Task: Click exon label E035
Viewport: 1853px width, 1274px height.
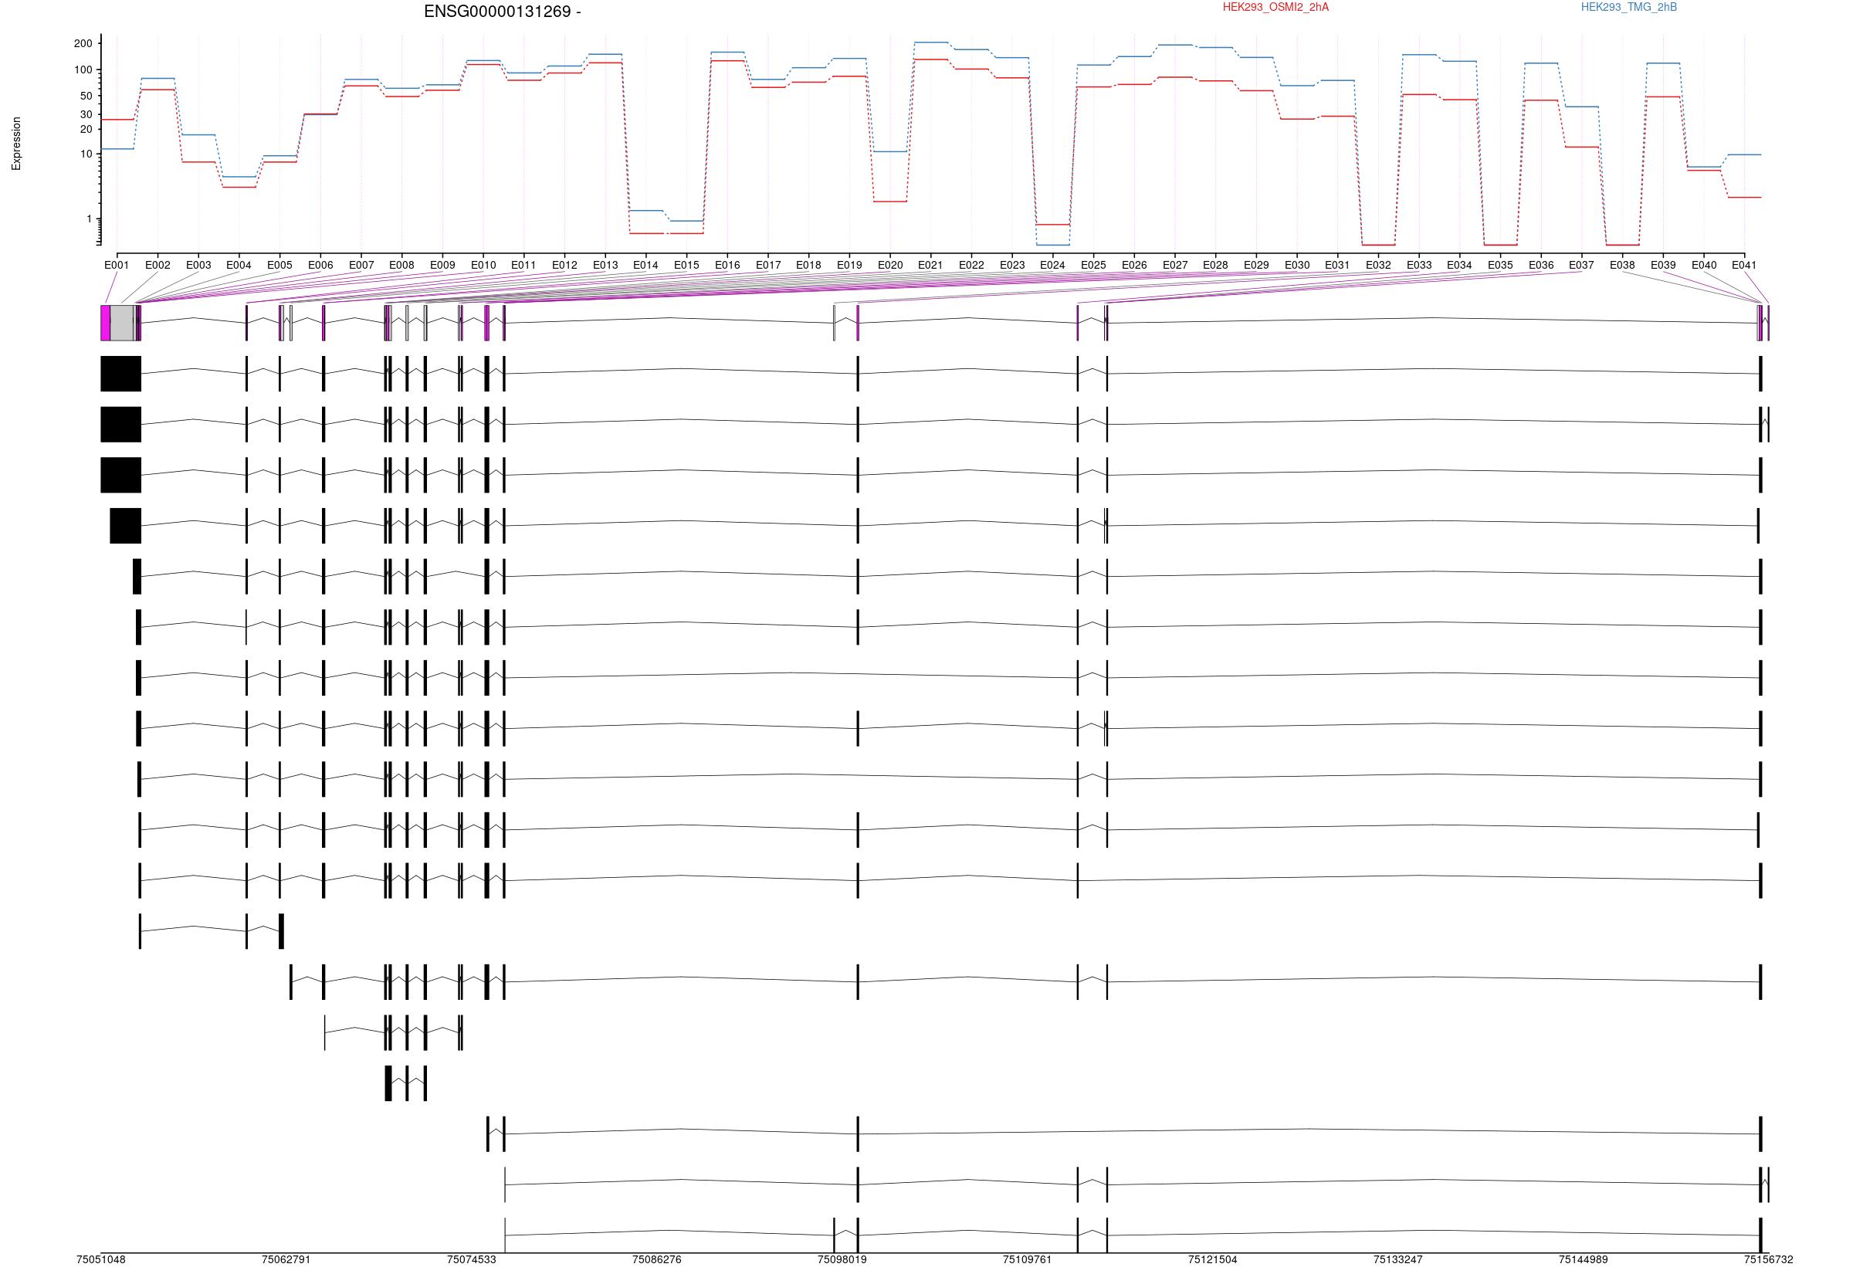Action: (x=1500, y=265)
